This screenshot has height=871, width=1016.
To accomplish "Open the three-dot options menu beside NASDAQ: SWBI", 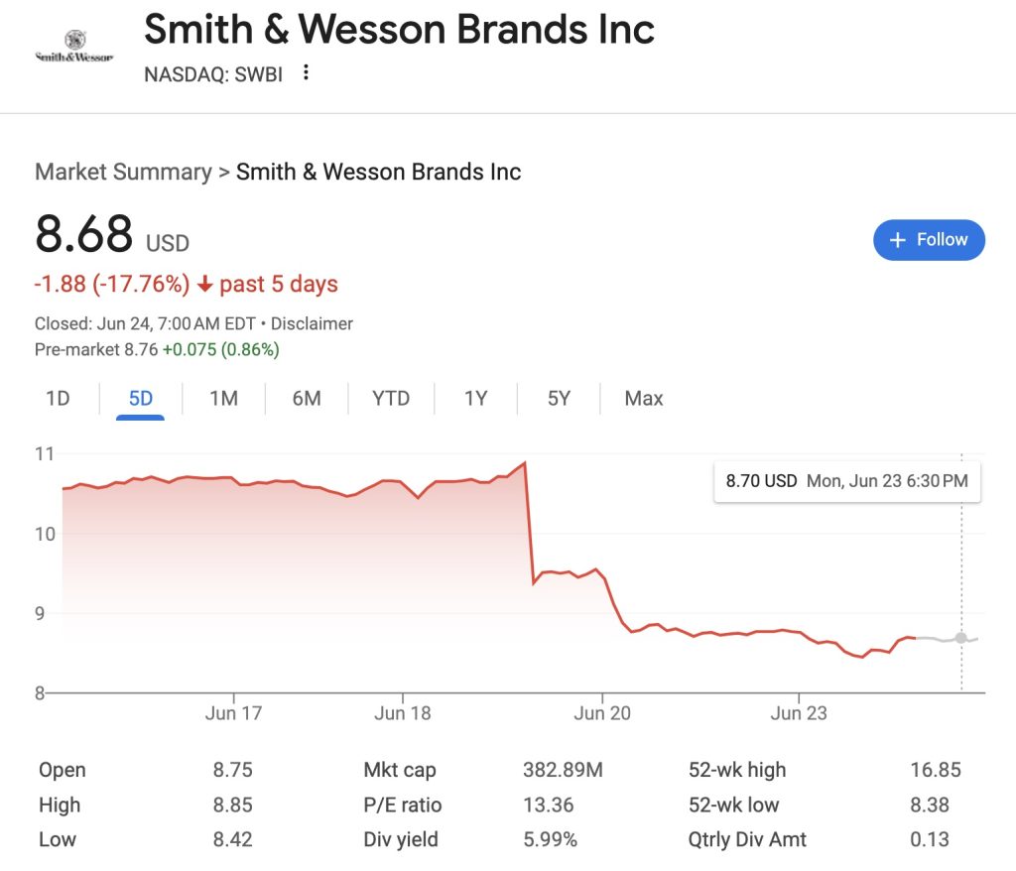I will (305, 73).
